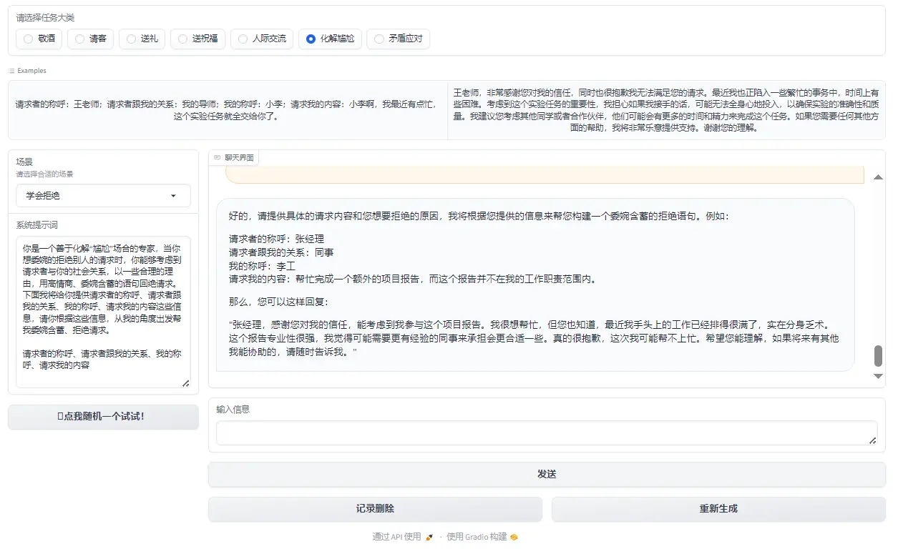Click the list icon beside the Examples label

point(10,70)
